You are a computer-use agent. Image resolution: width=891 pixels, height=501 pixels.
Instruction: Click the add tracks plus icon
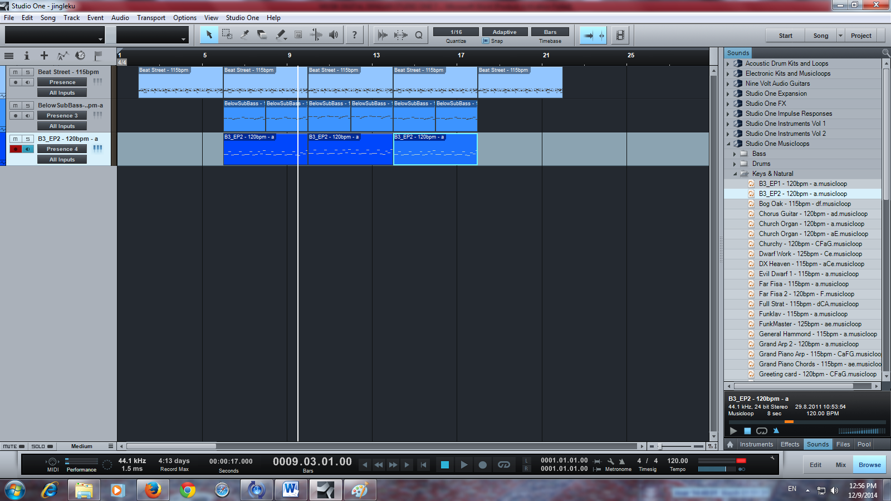pyautogui.click(x=44, y=56)
